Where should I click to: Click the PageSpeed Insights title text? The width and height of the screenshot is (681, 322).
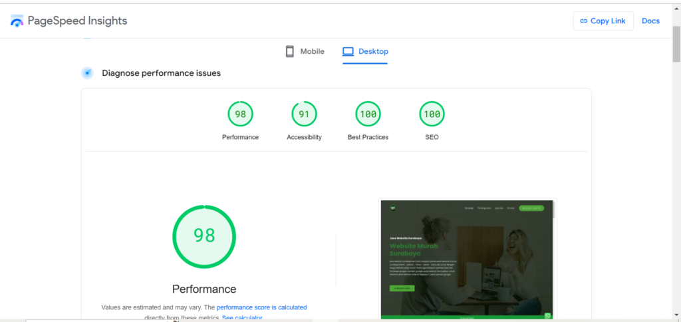77,21
